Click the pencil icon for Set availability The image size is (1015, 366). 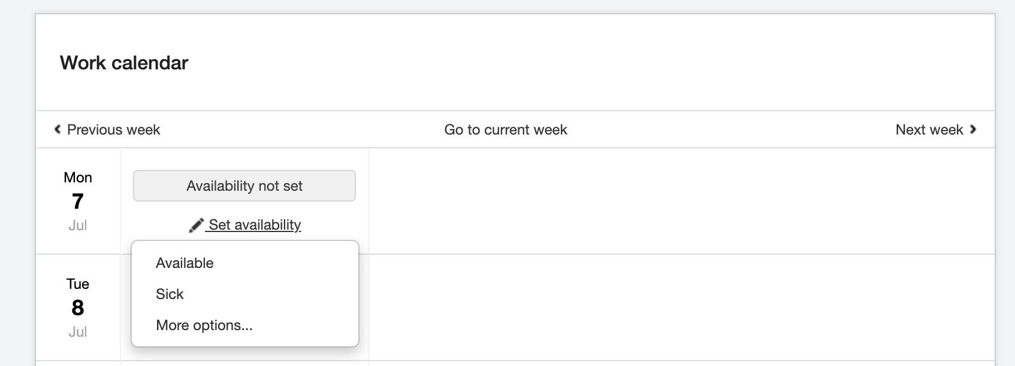coord(196,225)
